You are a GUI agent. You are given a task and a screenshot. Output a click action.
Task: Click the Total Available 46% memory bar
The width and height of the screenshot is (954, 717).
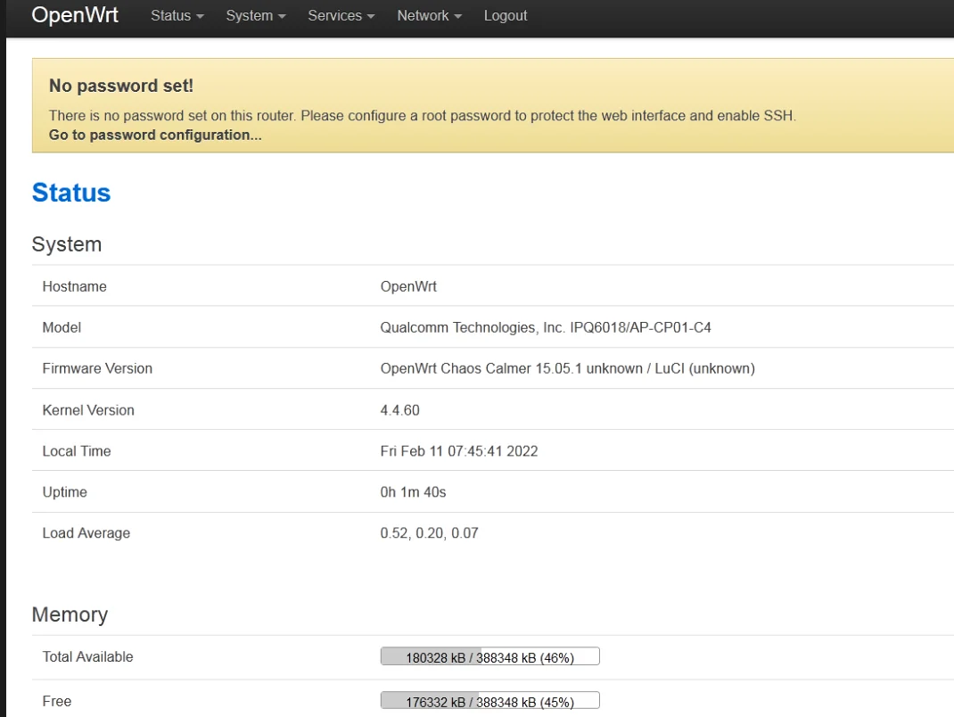(x=489, y=656)
